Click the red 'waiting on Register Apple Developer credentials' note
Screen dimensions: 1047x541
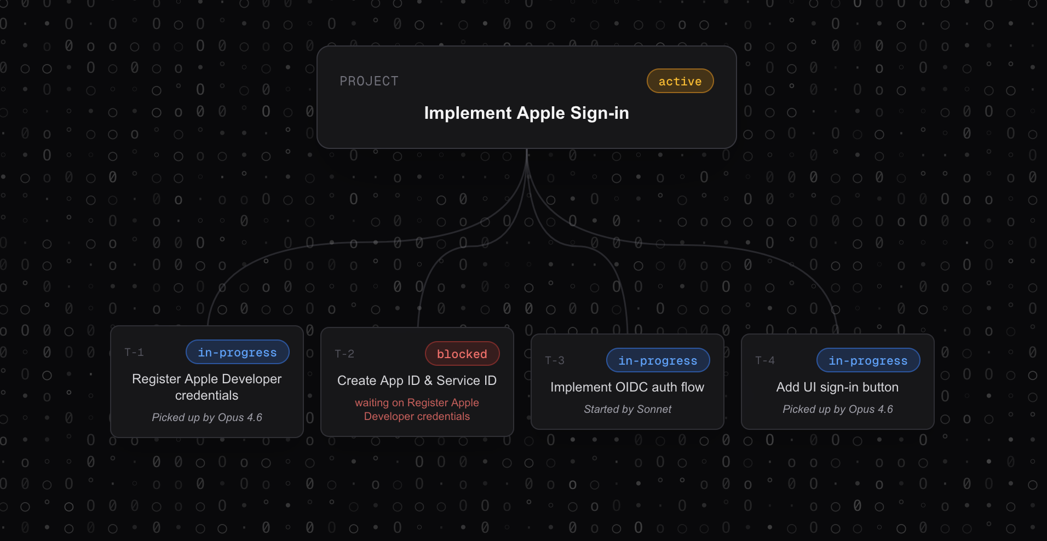point(417,410)
